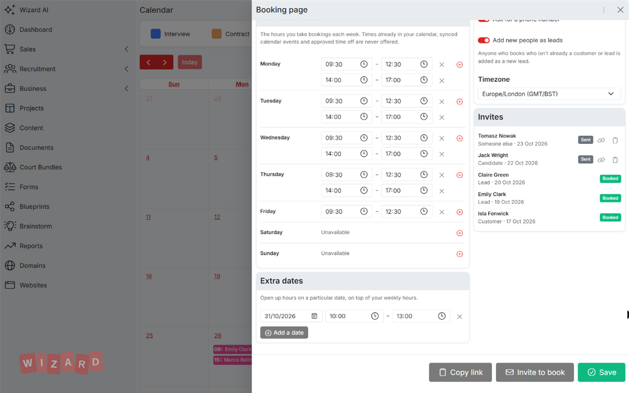Remove the 31/10/2026 extra date row
This screenshot has height=393, width=629.
[x=459, y=317]
